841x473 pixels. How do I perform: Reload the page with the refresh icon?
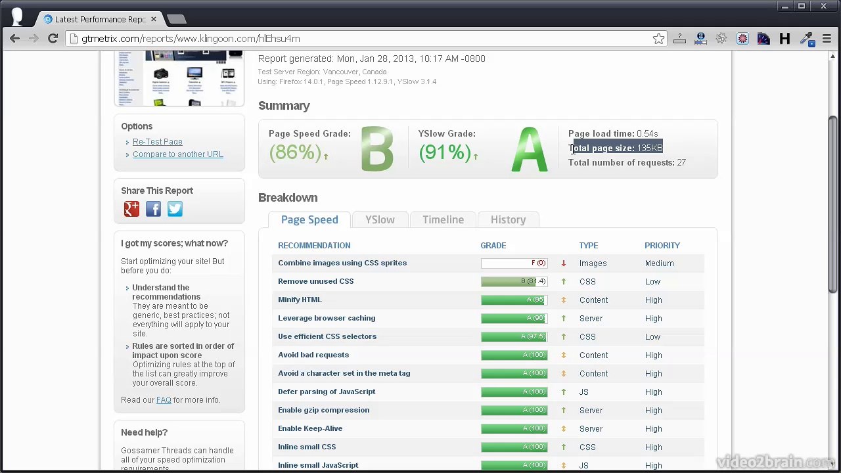[53, 39]
